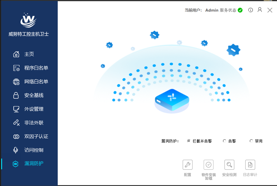
Task: Open the 安全检测 magnifier icon
Action: click(x=229, y=165)
